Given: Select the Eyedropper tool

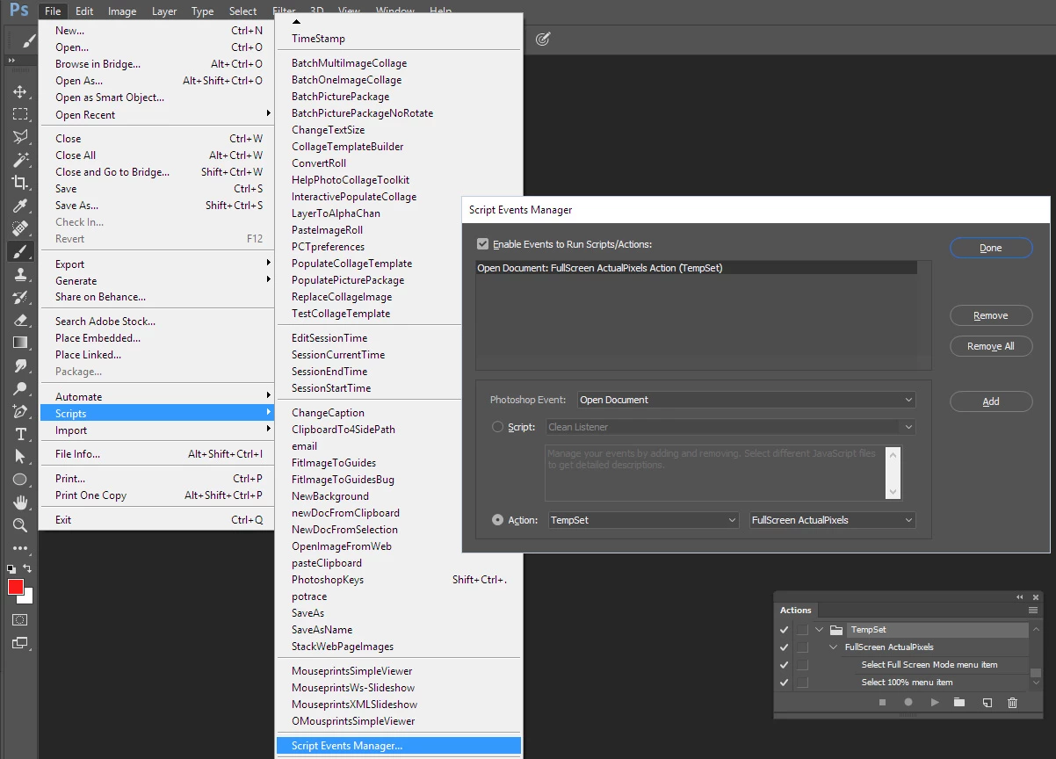Looking at the screenshot, I should 19,206.
